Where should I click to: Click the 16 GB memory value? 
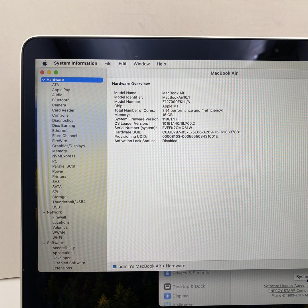(167, 115)
